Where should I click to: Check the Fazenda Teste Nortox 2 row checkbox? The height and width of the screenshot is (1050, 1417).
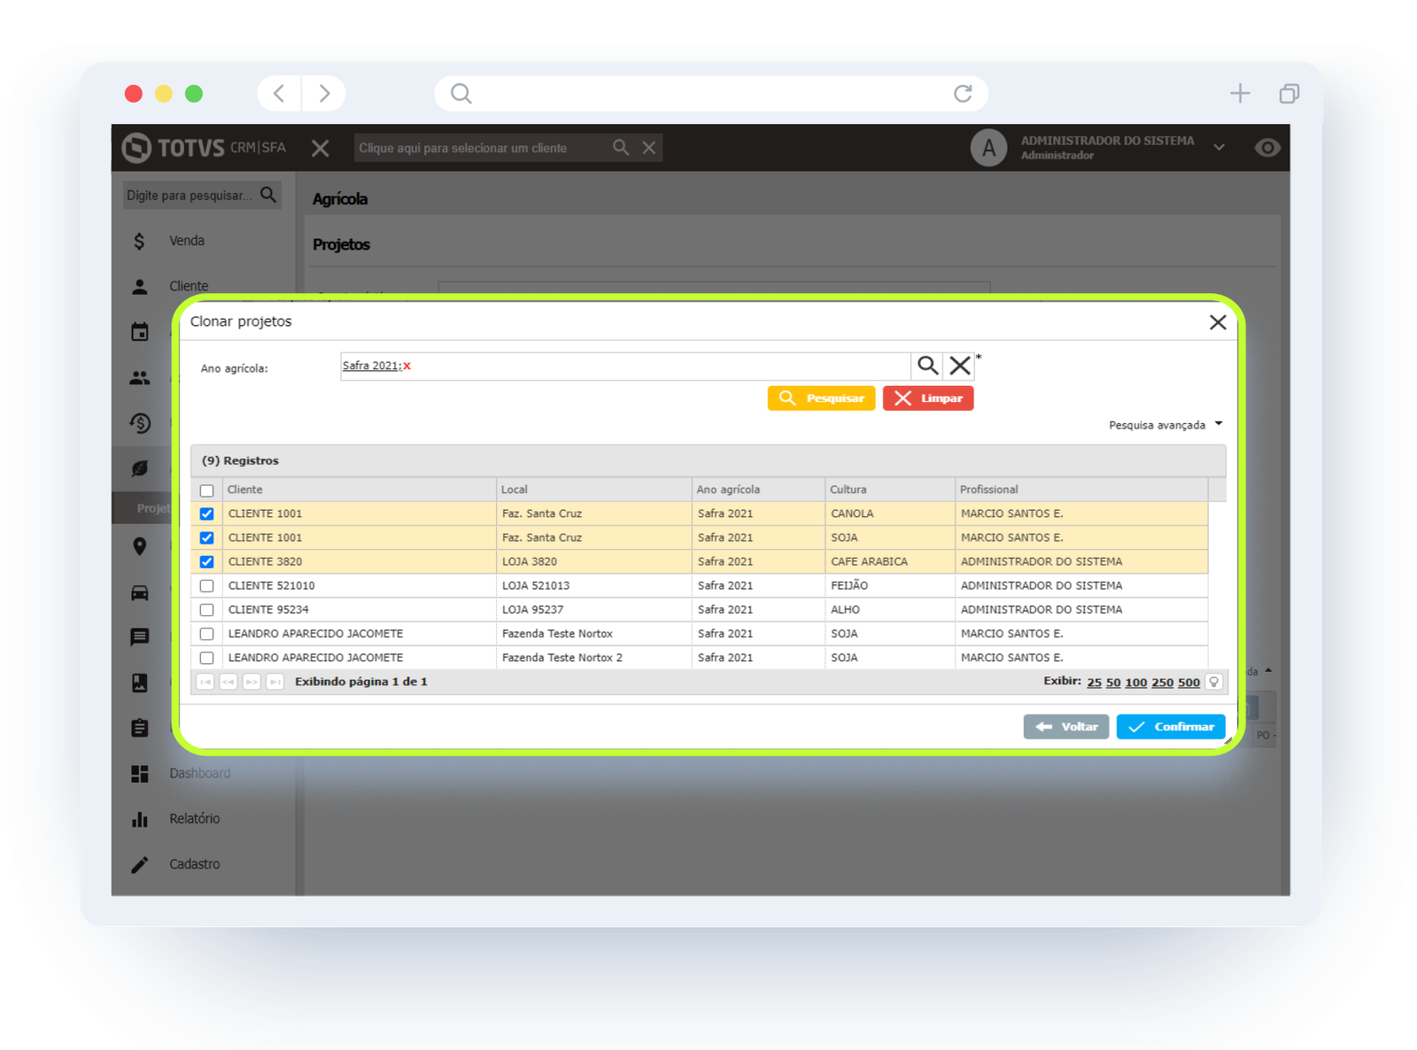point(206,658)
